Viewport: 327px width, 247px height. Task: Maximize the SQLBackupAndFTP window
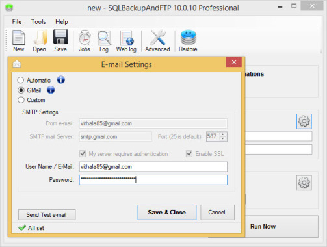(294, 6)
